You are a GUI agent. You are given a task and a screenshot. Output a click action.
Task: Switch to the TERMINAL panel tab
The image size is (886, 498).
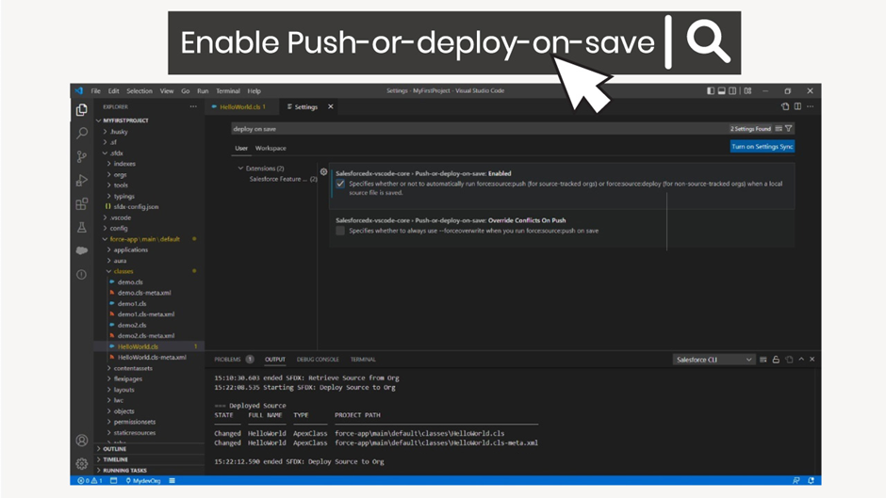(x=363, y=359)
